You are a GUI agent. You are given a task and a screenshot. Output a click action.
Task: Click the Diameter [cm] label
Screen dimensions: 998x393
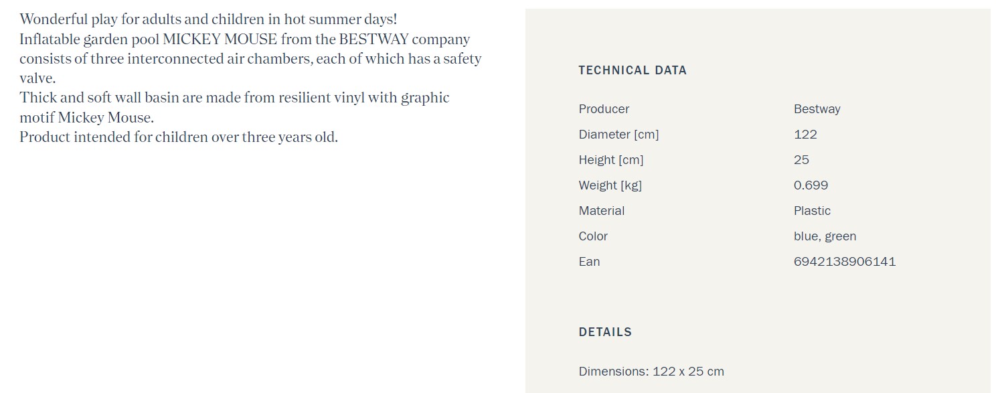coord(618,135)
